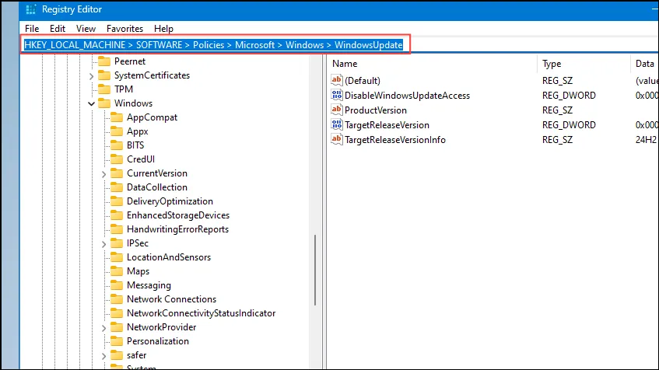Click the TargetReleaseVersionInfo string icon

click(337, 139)
